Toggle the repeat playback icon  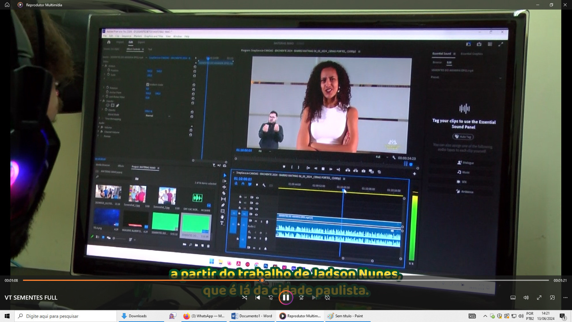[327, 298]
